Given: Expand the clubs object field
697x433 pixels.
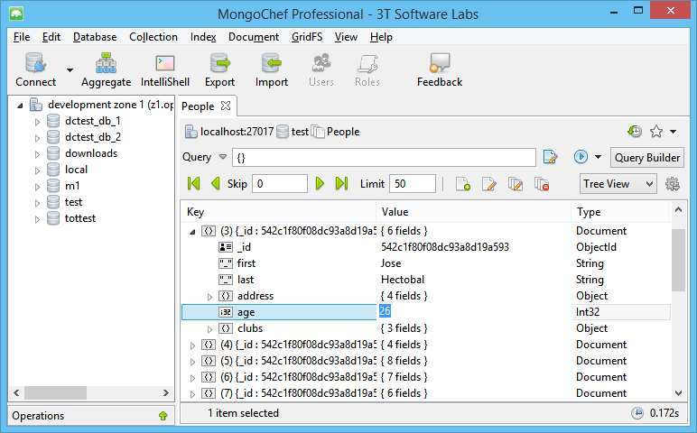Looking at the screenshot, I should (x=209, y=329).
